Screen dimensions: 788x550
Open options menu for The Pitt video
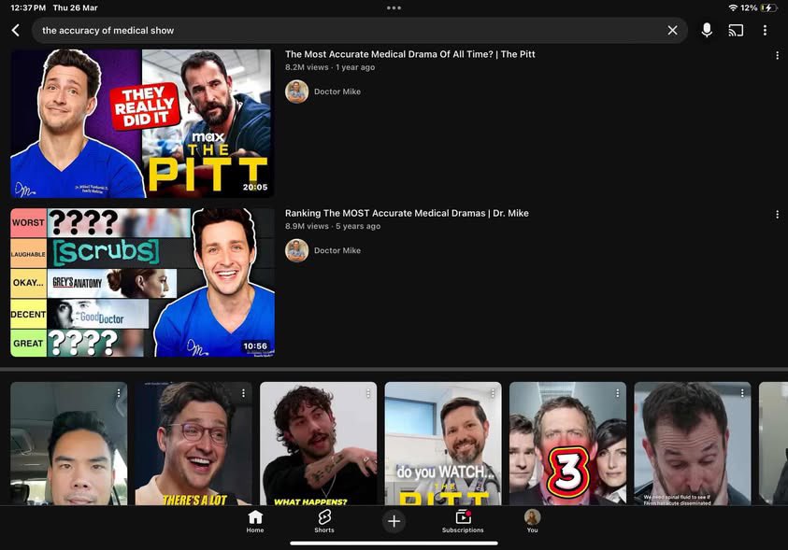tap(777, 55)
